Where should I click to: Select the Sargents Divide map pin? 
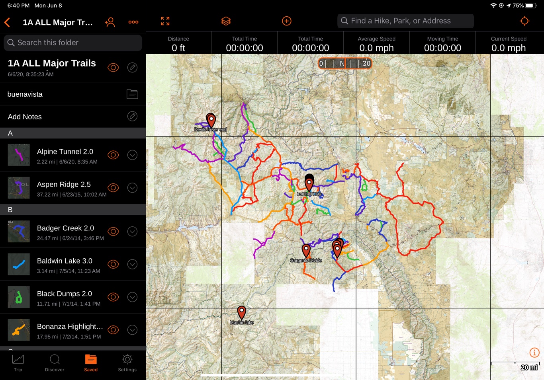click(x=306, y=251)
